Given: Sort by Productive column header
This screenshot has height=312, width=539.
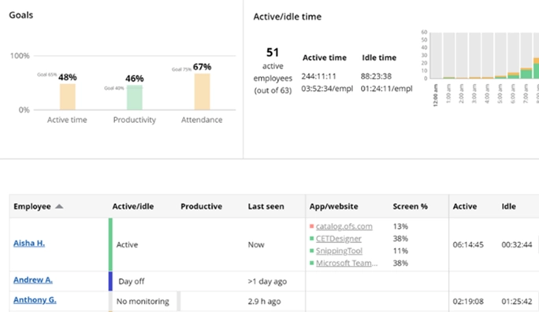Looking at the screenshot, I should (x=202, y=206).
